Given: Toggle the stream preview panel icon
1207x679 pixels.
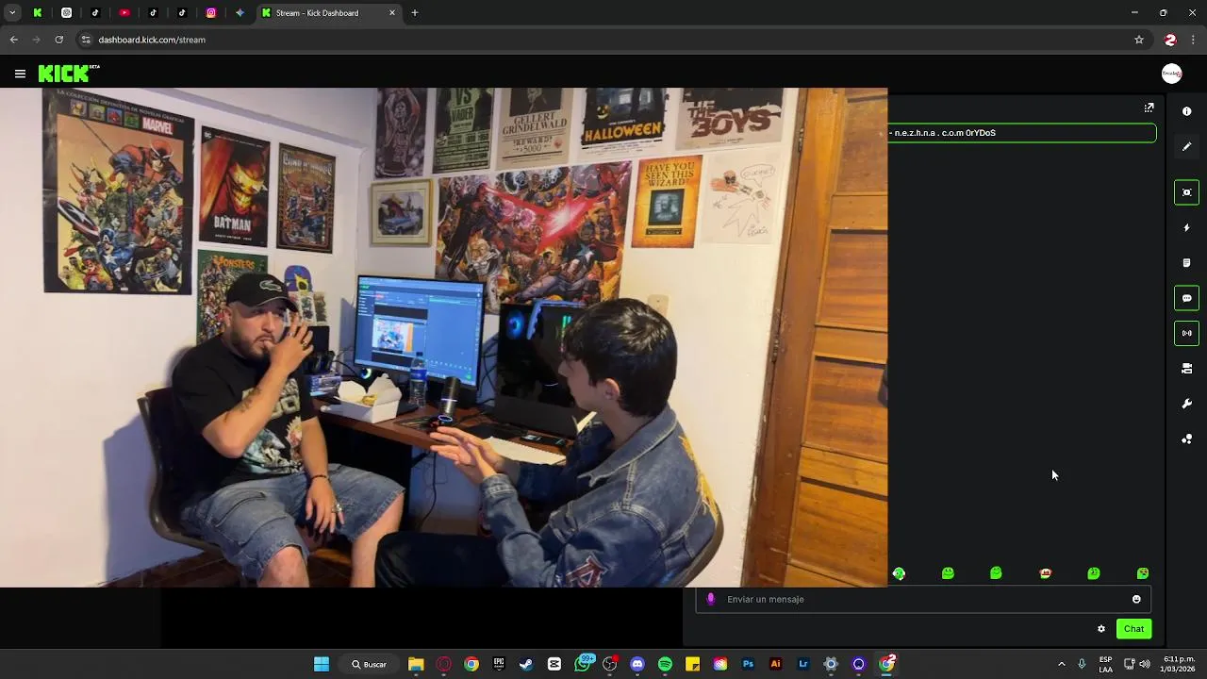Looking at the screenshot, I should point(1186,192).
